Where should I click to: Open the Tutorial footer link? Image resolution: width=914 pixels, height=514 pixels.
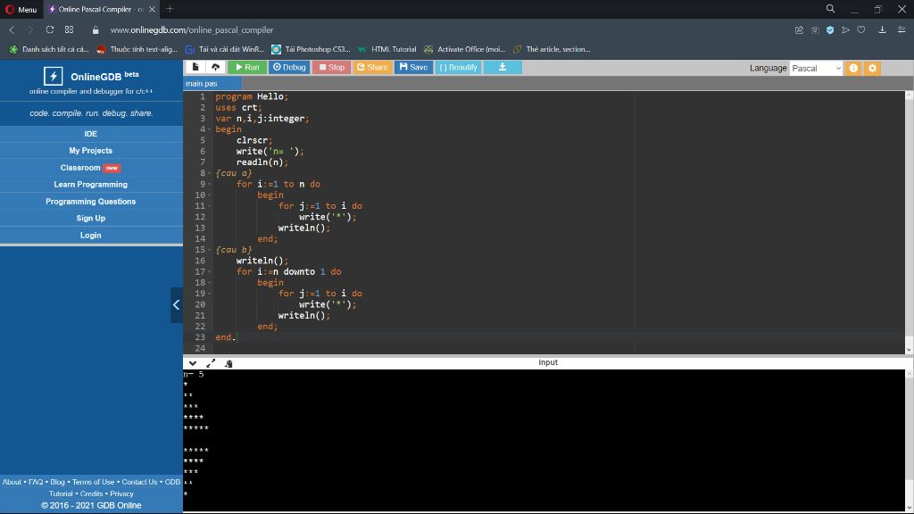(x=61, y=493)
